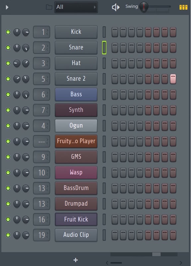Open the Hat channel button

[76, 63]
